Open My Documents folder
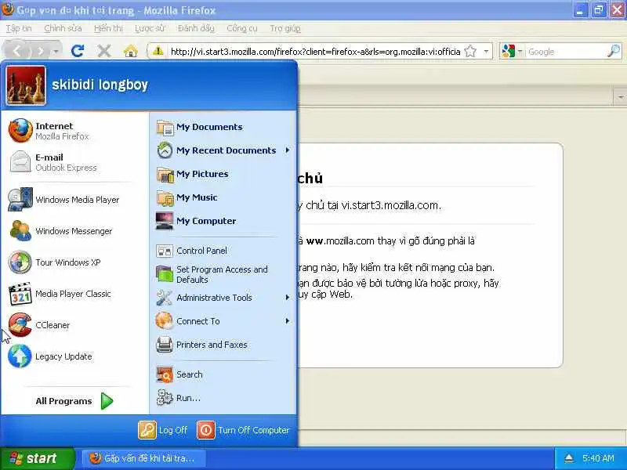627x470 pixels. click(x=223, y=127)
